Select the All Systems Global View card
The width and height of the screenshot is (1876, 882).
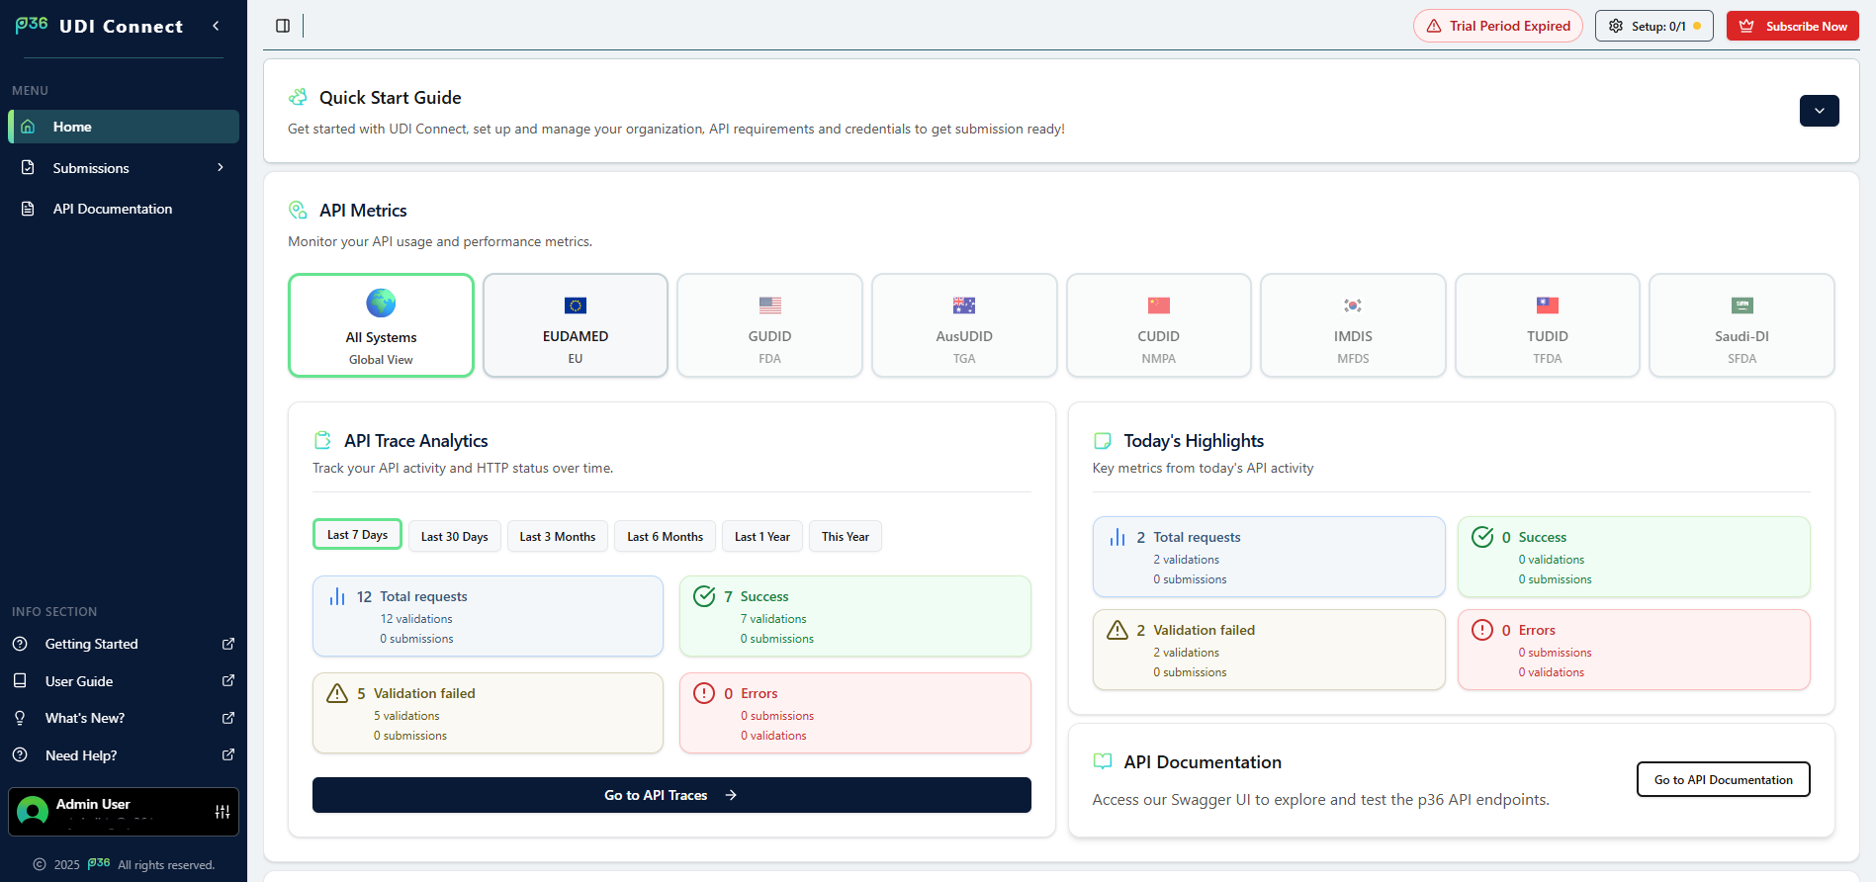point(381,325)
